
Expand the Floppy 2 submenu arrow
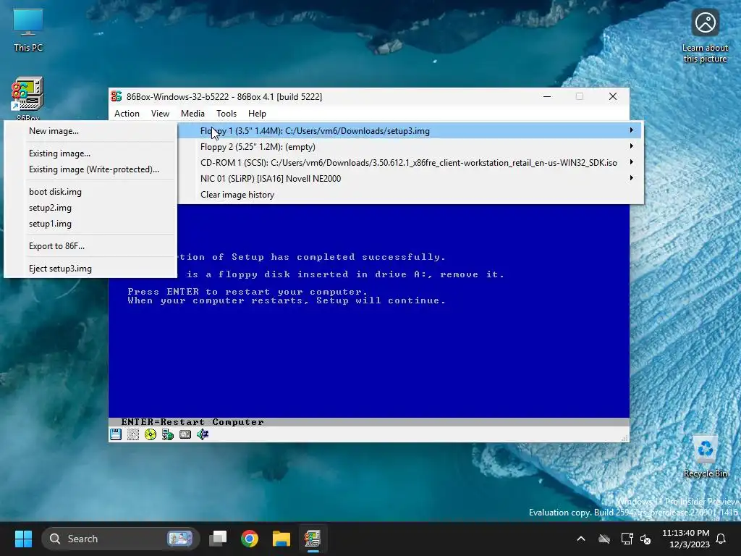tap(631, 146)
